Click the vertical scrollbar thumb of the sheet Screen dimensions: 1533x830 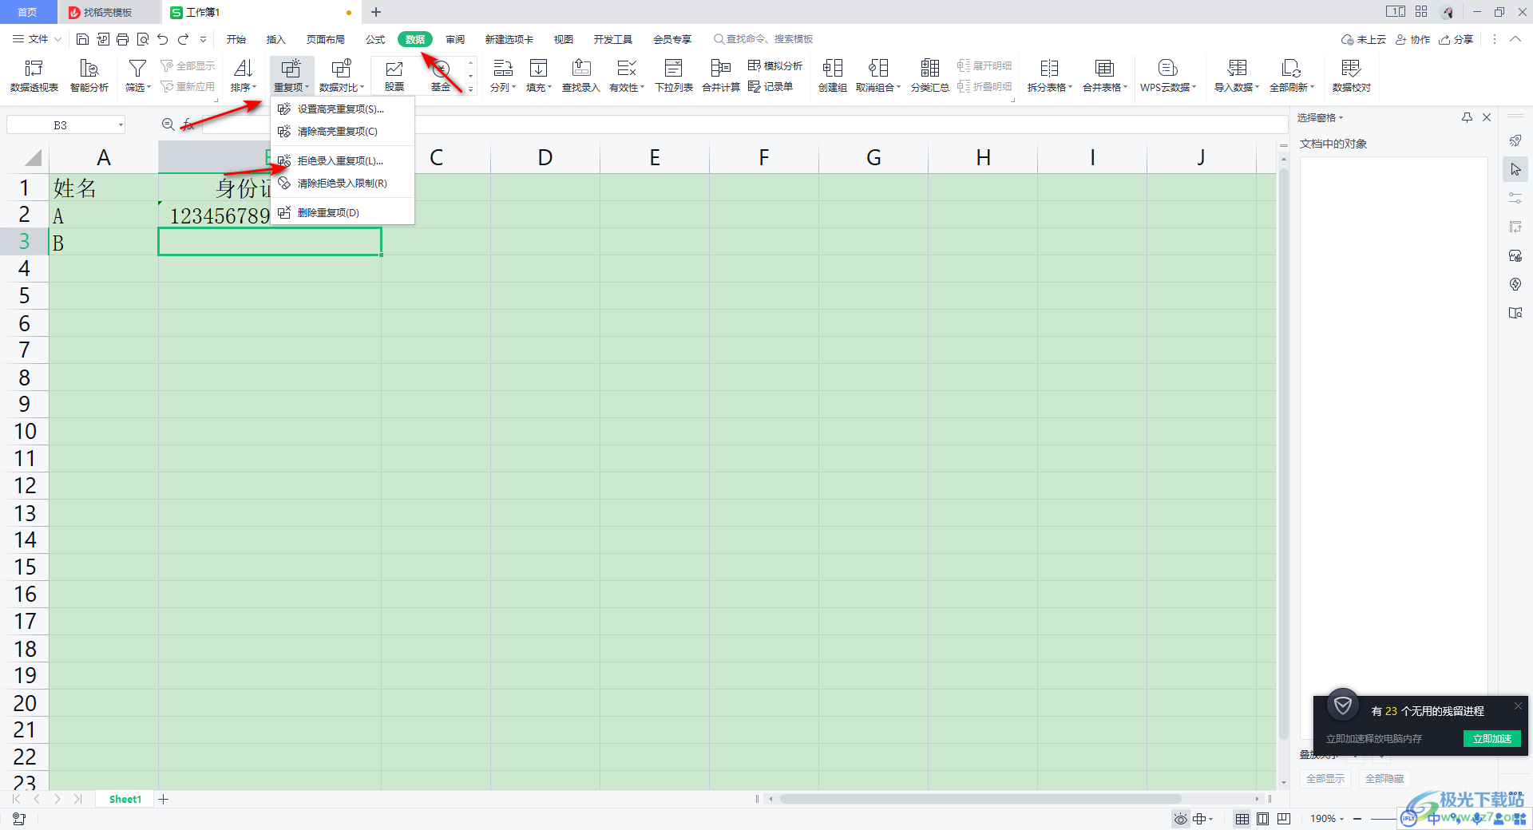click(1284, 453)
